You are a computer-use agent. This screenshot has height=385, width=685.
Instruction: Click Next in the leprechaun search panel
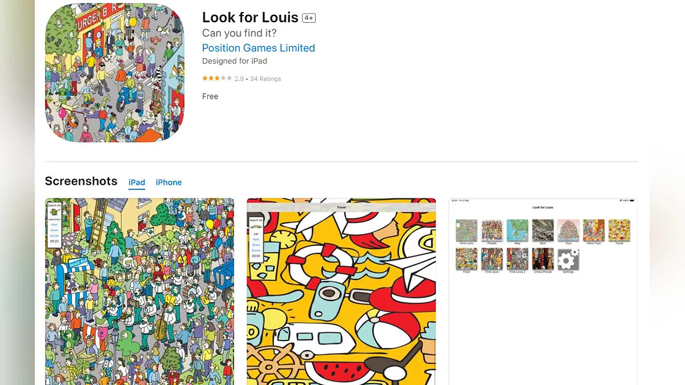pos(54,225)
